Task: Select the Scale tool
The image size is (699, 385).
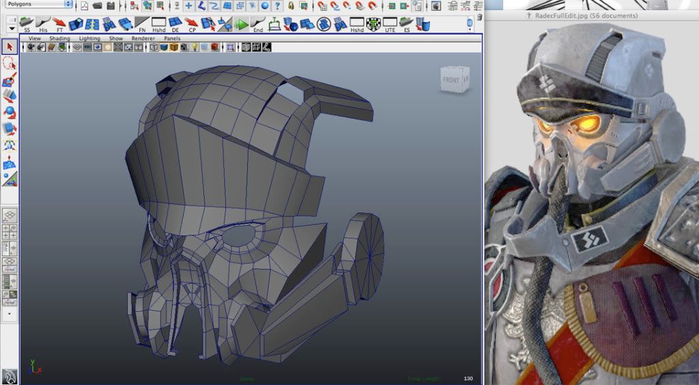Action: coord(10,129)
